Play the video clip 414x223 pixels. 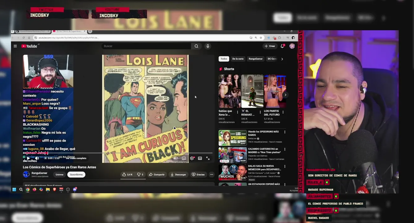pyautogui.click(x=28, y=158)
